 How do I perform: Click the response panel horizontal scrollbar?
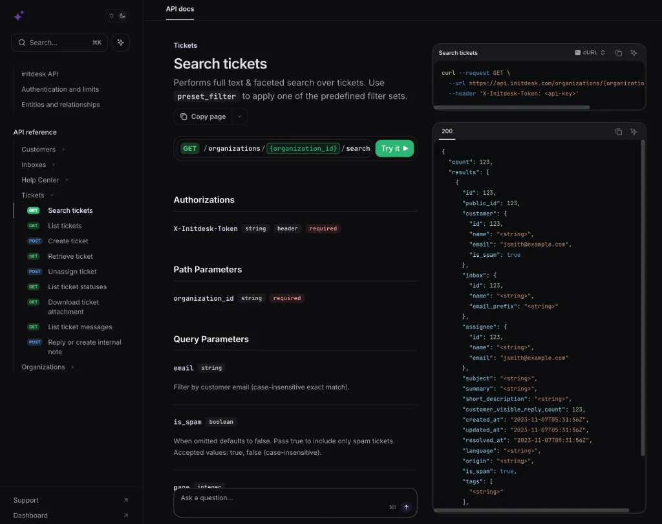tap(532, 510)
